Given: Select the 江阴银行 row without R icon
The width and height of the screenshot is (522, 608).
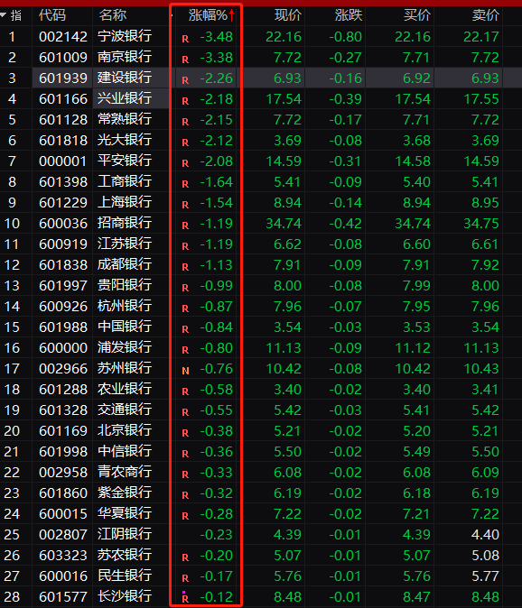Looking at the screenshot, I should 261,534.
